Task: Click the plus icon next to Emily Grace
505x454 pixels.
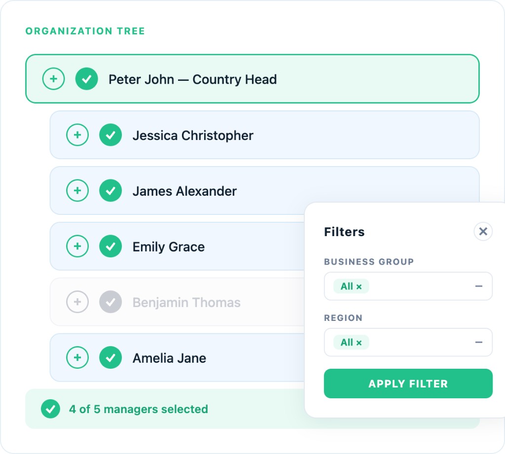Action: click(x=77, y=246)
